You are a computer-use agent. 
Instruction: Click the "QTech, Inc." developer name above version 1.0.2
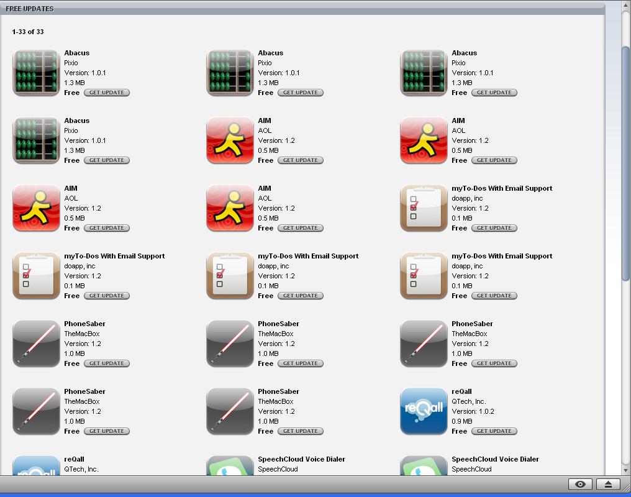(x=468, y=401)
